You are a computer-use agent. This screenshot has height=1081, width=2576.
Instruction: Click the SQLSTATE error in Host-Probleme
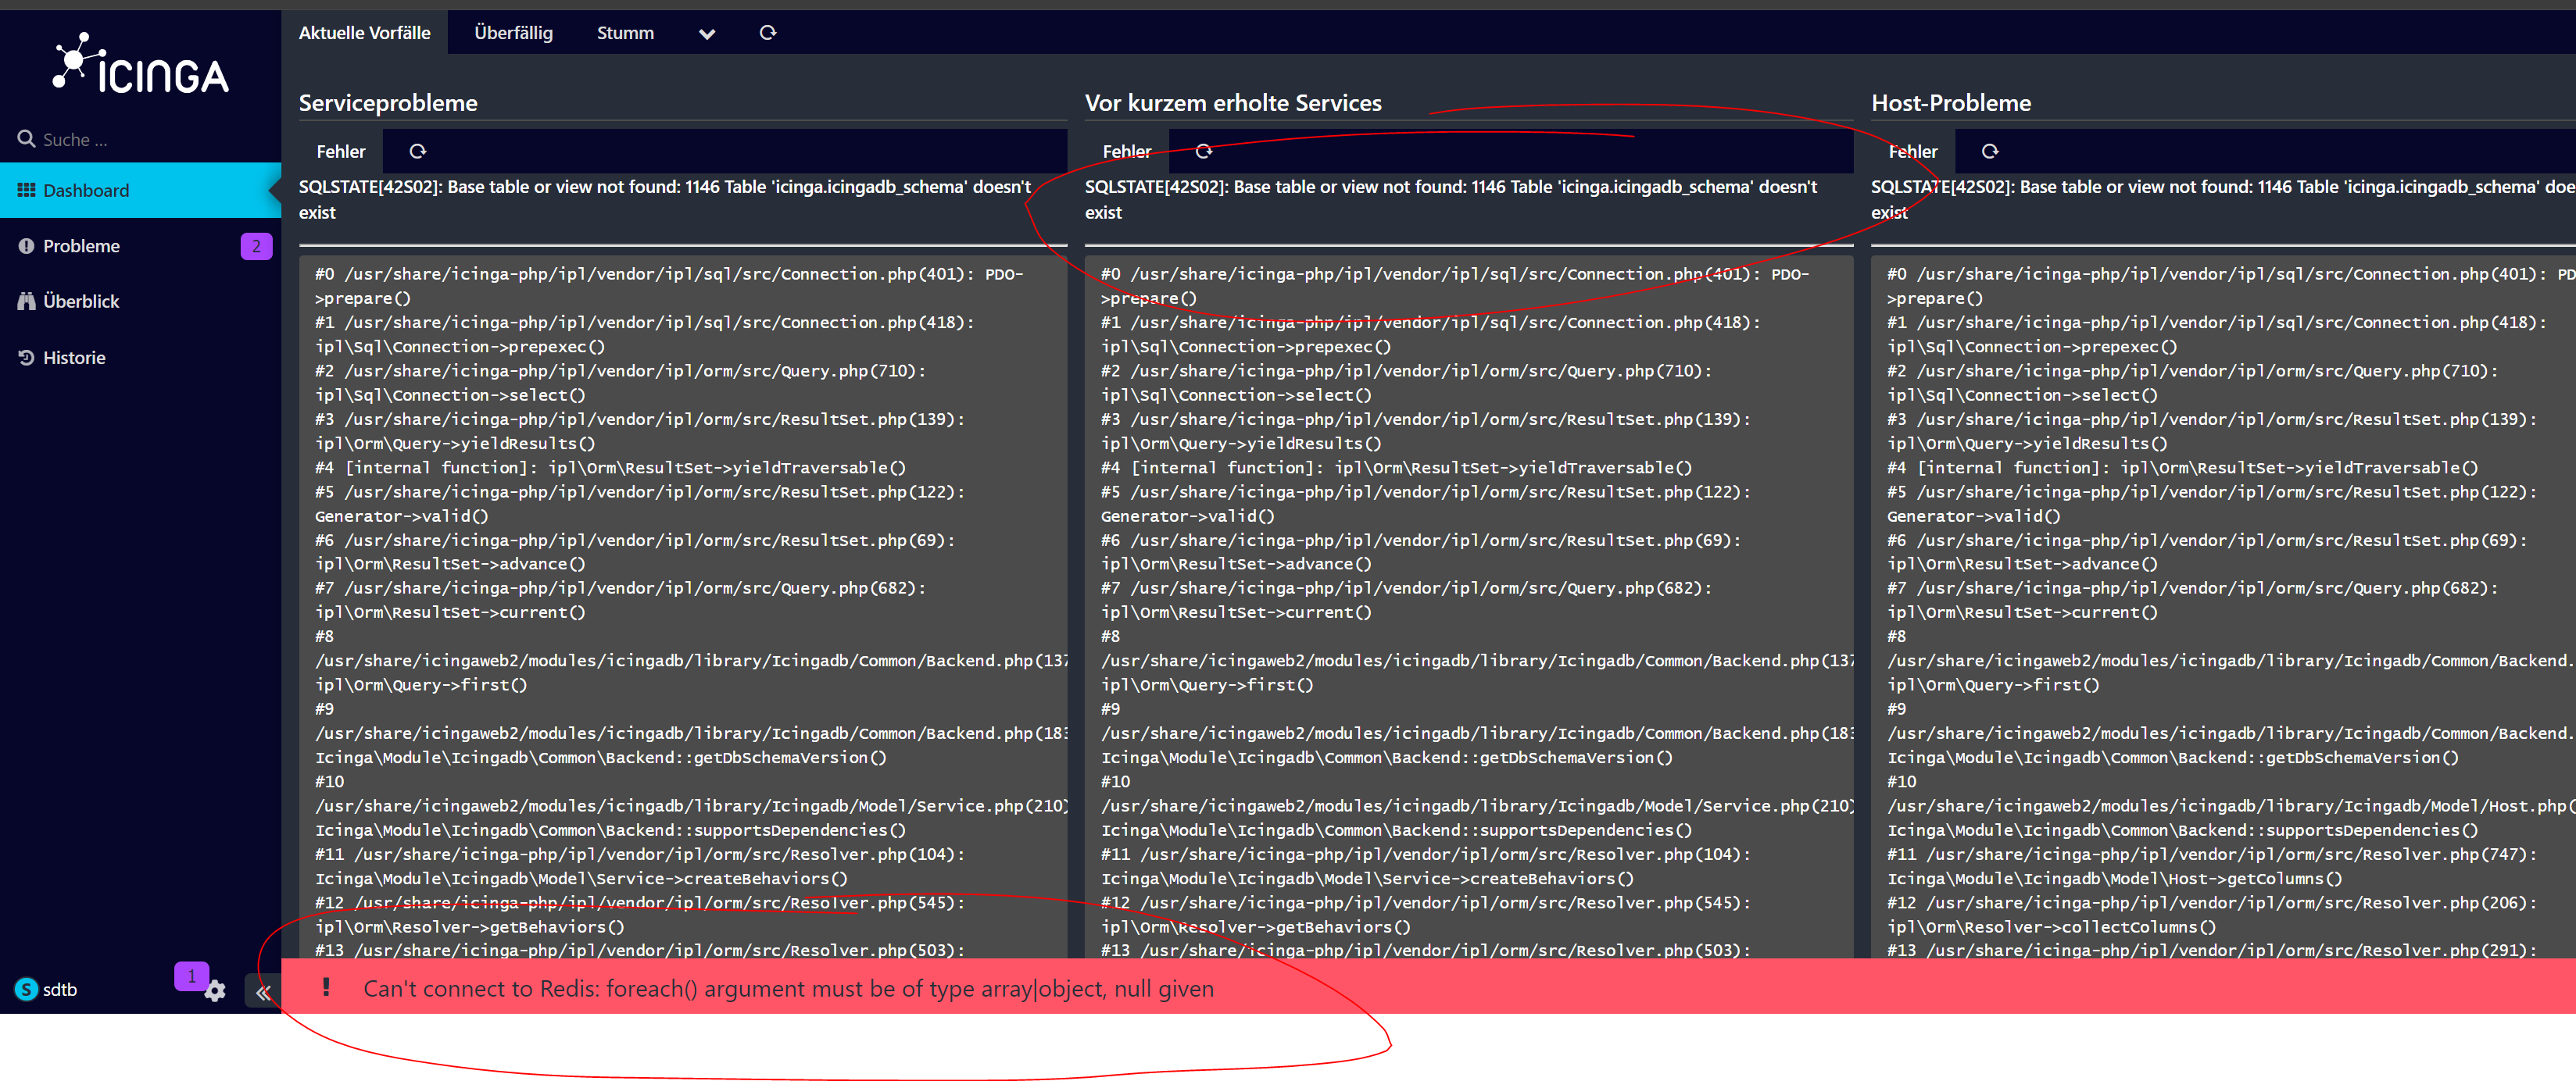click(x=2223, y=200)
